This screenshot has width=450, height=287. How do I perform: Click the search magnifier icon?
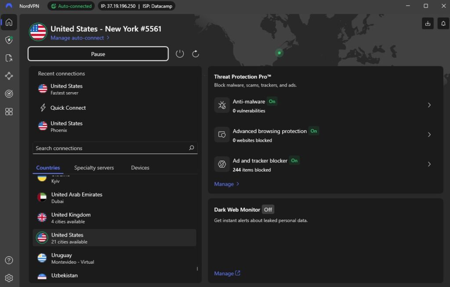(x=192, y=148)
